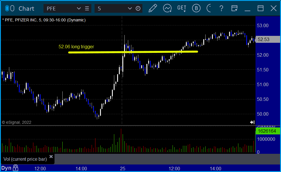The image size is (281, 172).
Task: Open the GET studies dropdown
Action: 182,8
